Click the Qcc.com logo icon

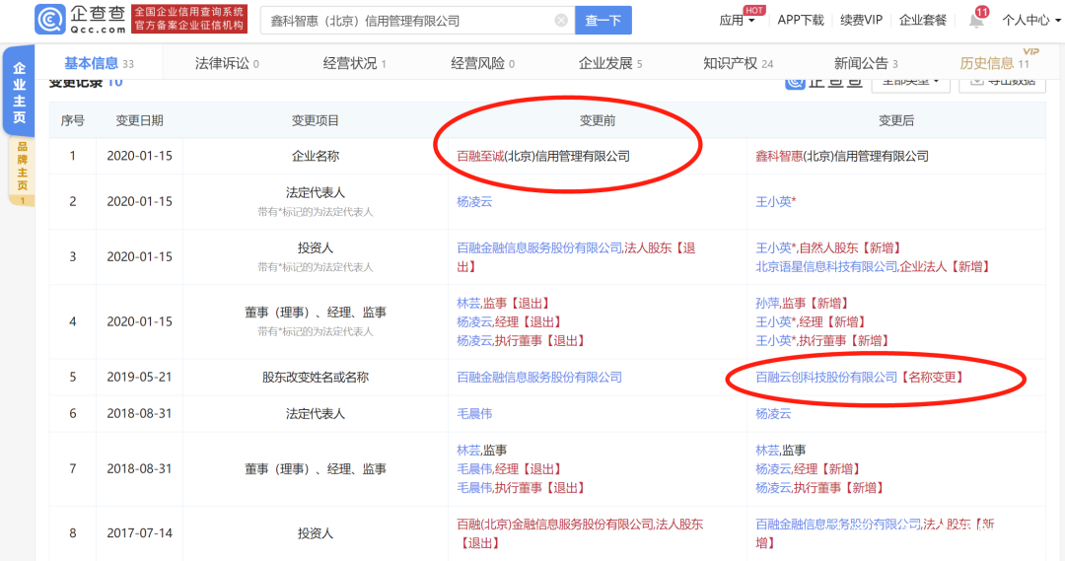[x=50, y=20]
